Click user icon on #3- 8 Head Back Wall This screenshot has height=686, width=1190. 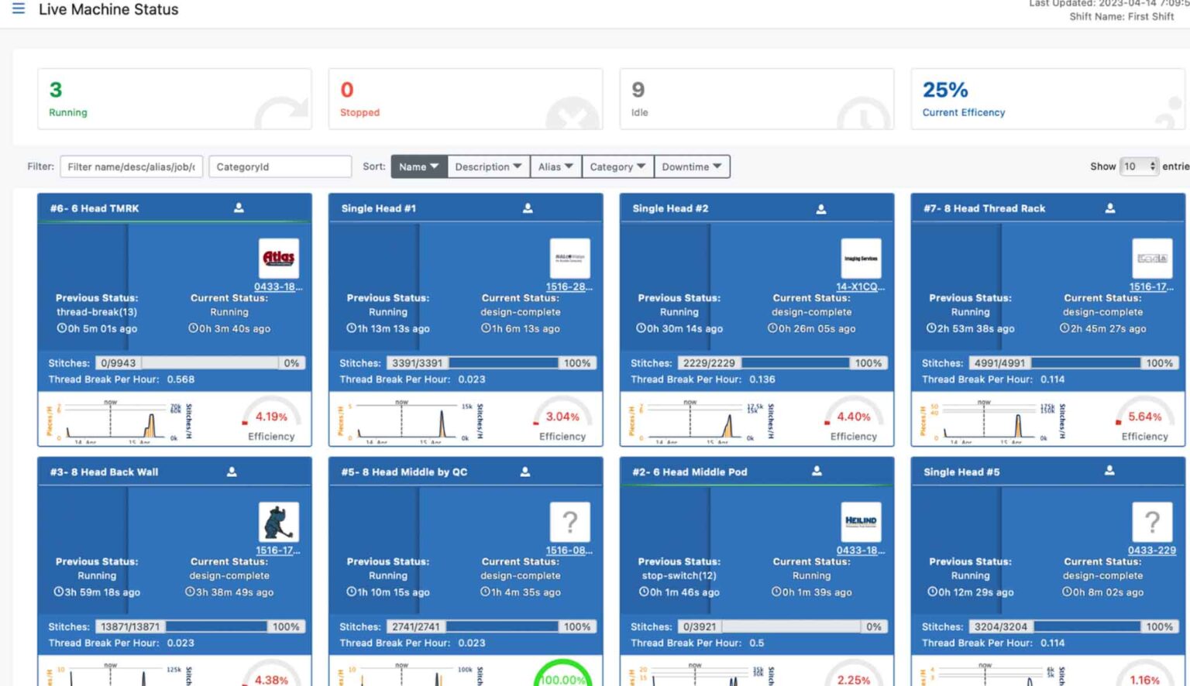pyautogui.click(x=232, y=472)
